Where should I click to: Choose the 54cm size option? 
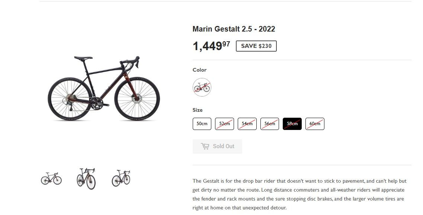click(247, 124)
